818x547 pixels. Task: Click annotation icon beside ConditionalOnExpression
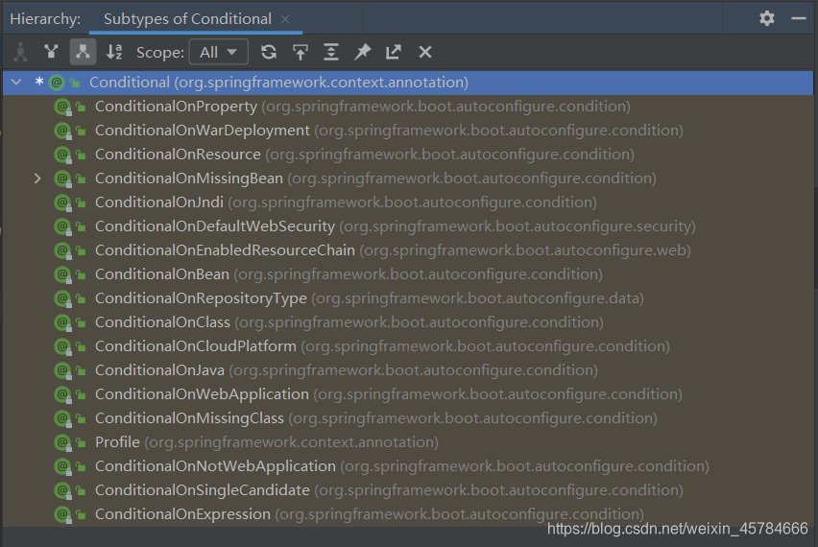tap(62, 514)
